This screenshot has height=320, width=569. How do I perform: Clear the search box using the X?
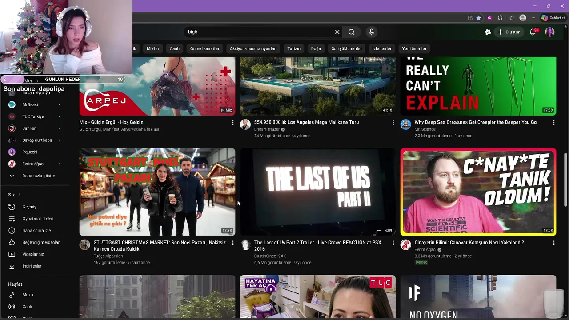point(337,32)
